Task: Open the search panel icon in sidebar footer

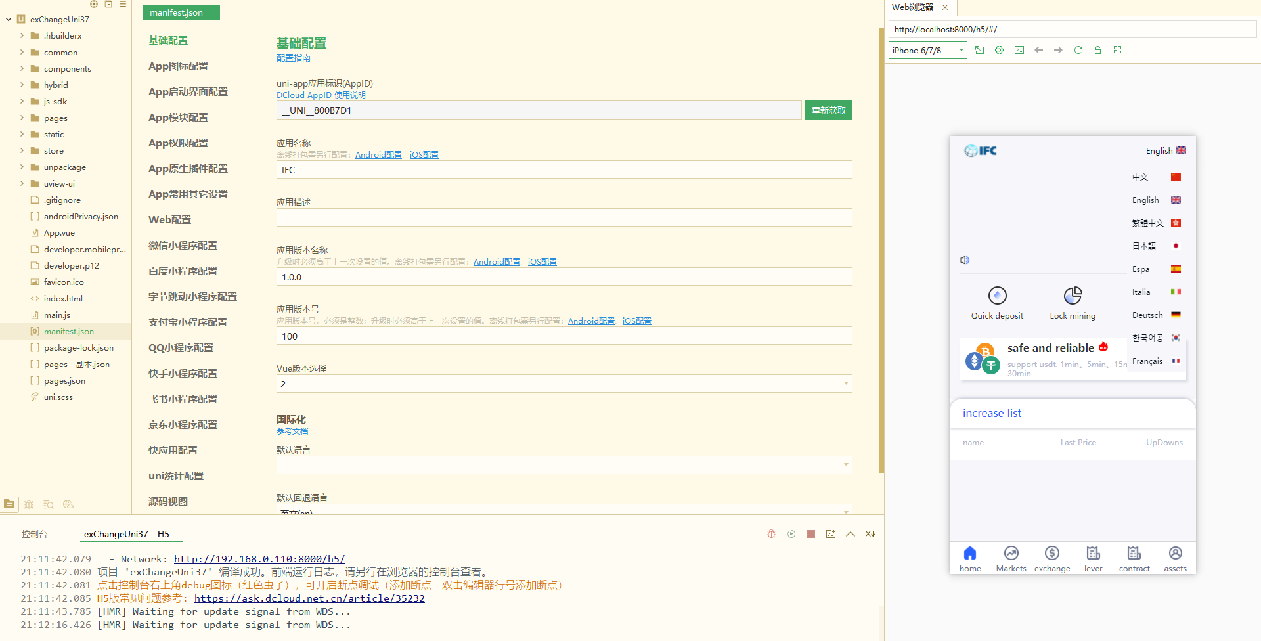Action: (48, 504)
